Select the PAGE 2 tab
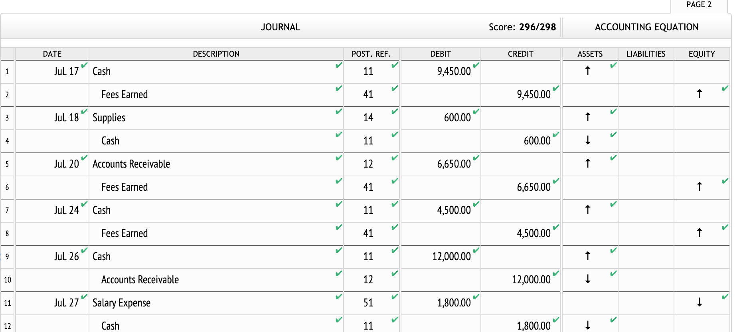Screen dimensions: 751x332 click(699, 5)
